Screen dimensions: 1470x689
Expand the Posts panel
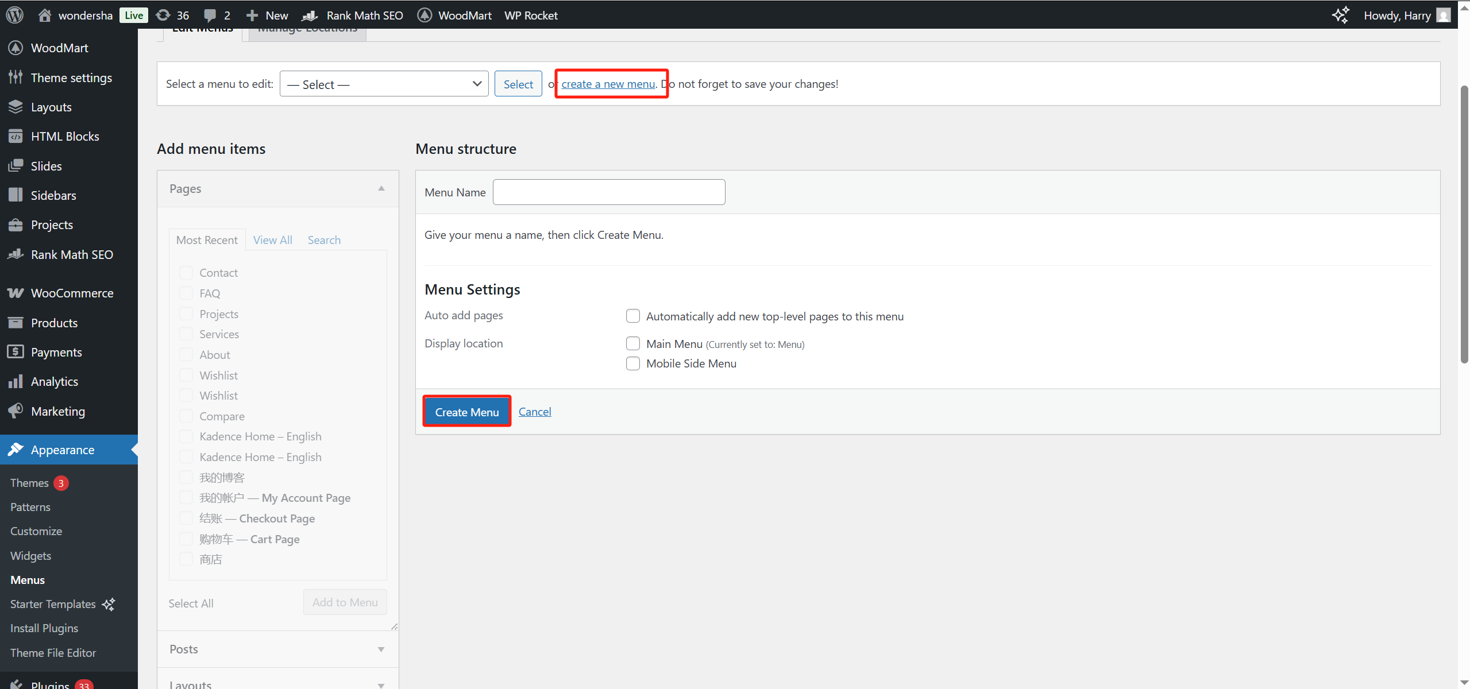(x=381, y=649)
